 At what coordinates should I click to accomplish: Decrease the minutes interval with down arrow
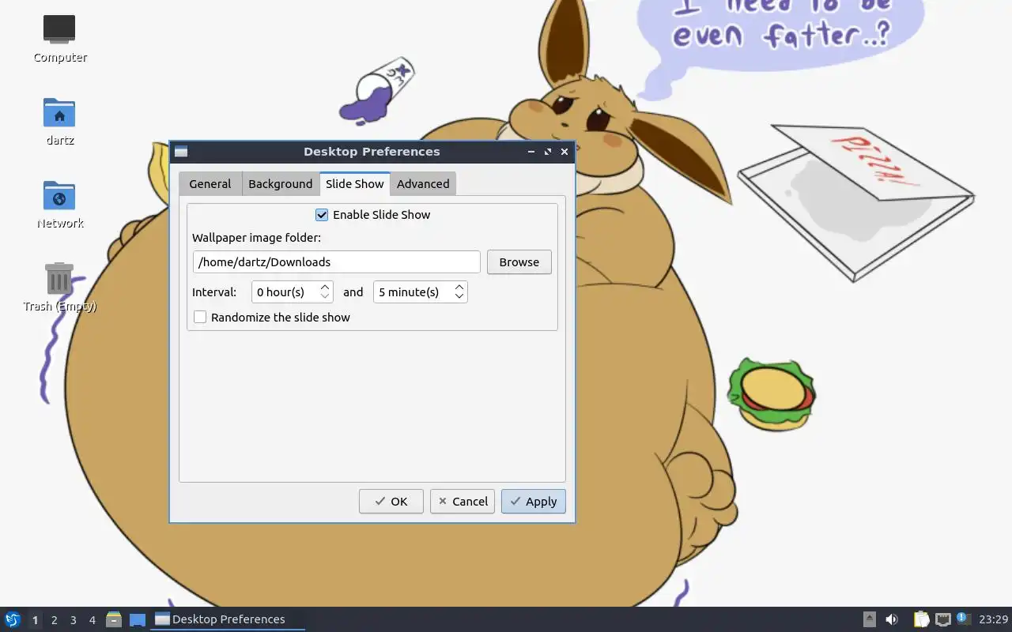point(459,297)
